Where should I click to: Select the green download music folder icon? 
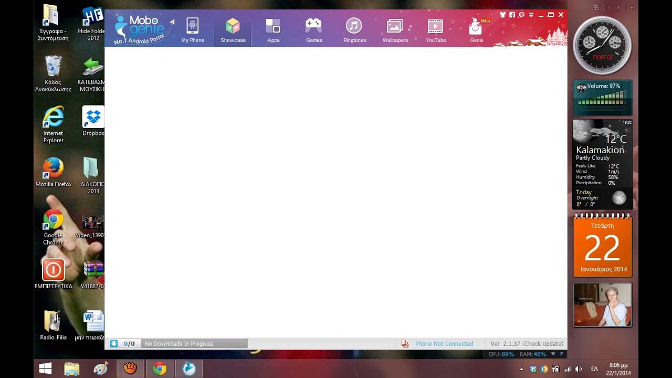[x=91, y=74]
